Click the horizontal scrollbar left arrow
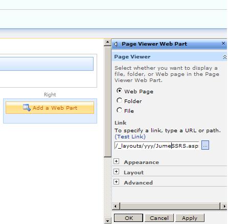 pos(116,206)
